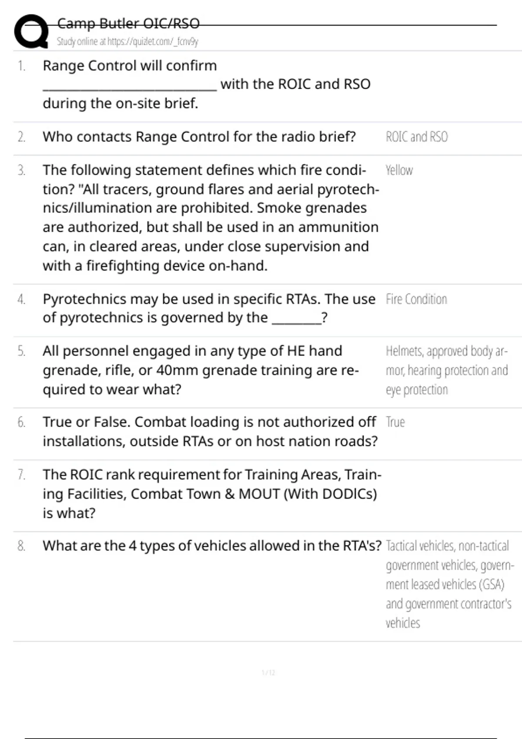Image resolution: width=522 pixels, height=739 pixels.
Task: Click the blank line in question 1
Action: pos(130,86)
